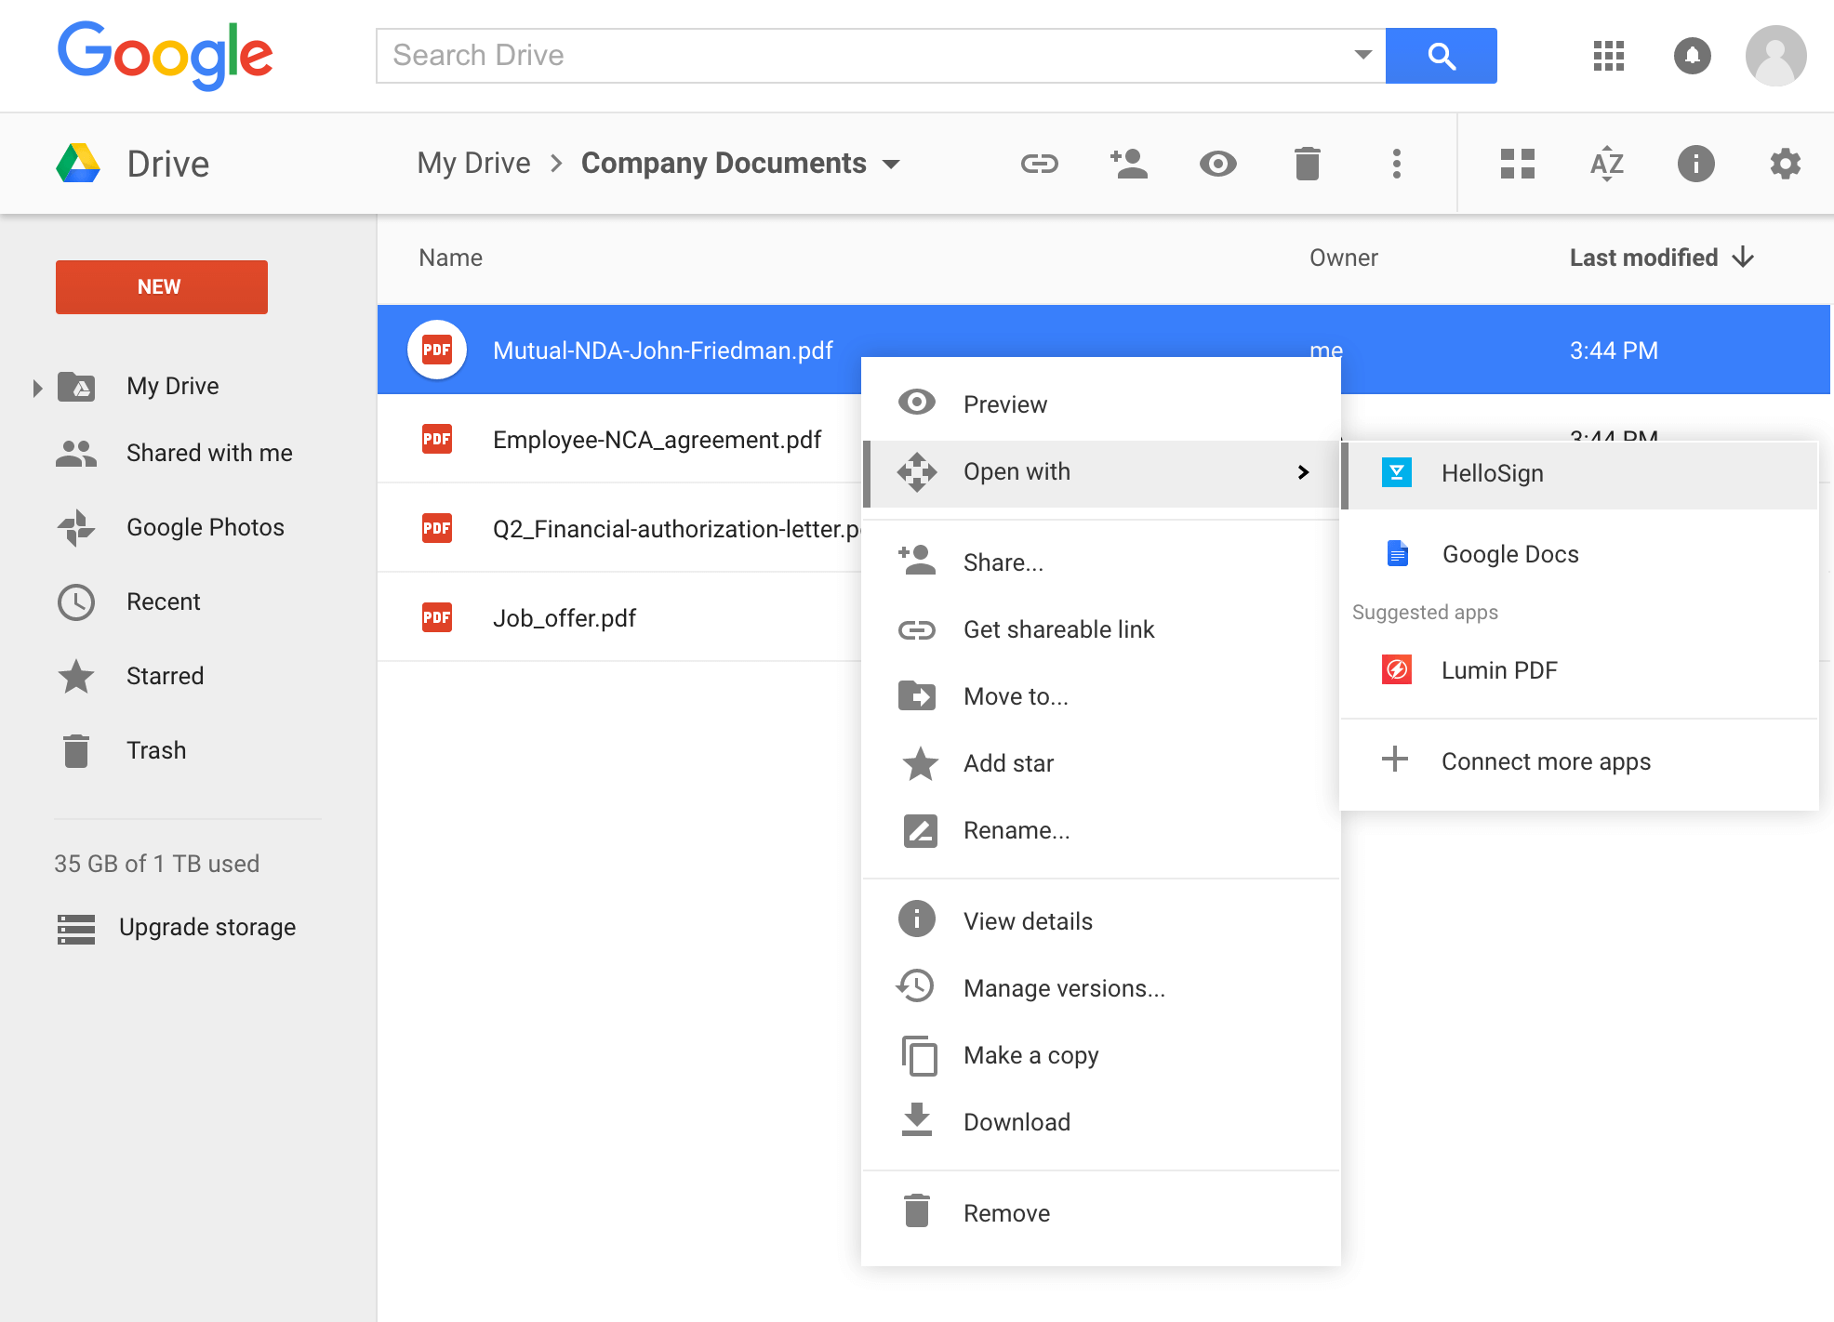Click the Google Docs icon for PDF
The width and height of the screenshot is (1834, 1322).
[x=1395, y=555]
